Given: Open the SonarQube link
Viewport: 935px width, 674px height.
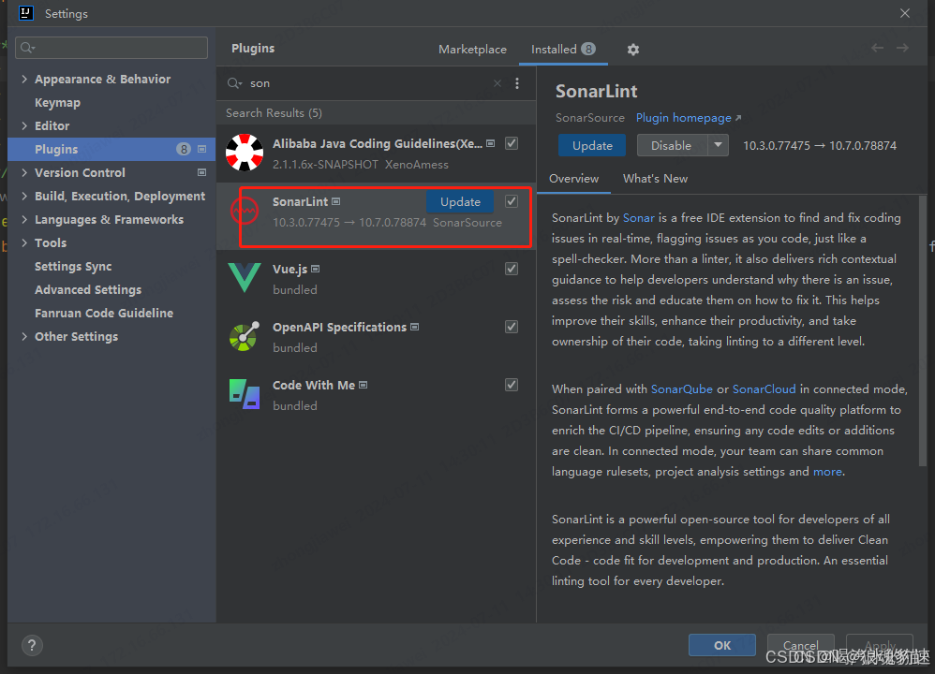Looking at the screenshot, I should coord(681,389).
